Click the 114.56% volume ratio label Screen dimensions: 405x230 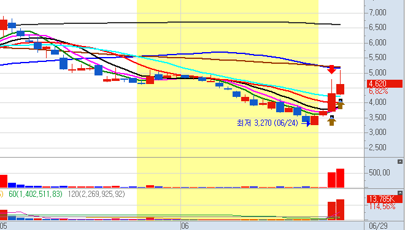click(x=382, y=207)
